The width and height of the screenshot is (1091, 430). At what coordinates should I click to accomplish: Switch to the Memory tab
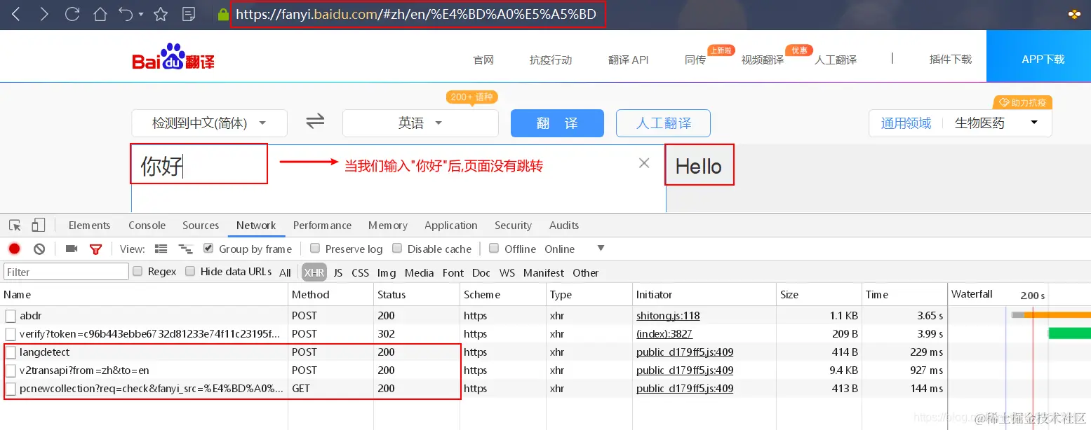[x=388, y=226]
